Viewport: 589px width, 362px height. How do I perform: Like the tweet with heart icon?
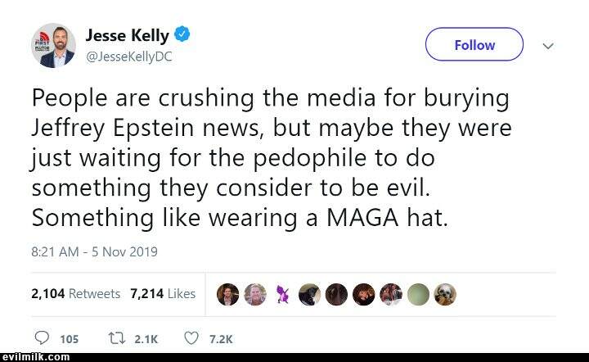click(191, 337)
